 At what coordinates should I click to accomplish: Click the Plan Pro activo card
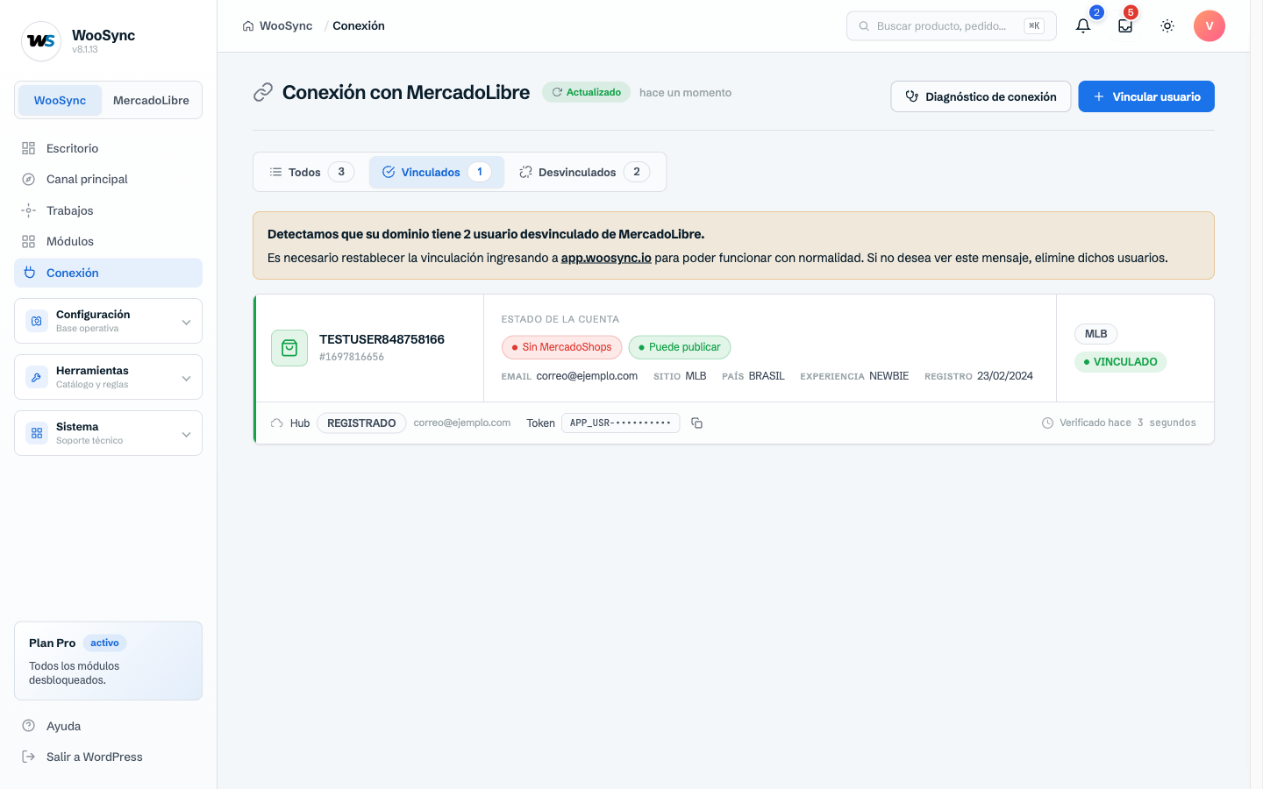pyautogui.click(x=109, y=661)
